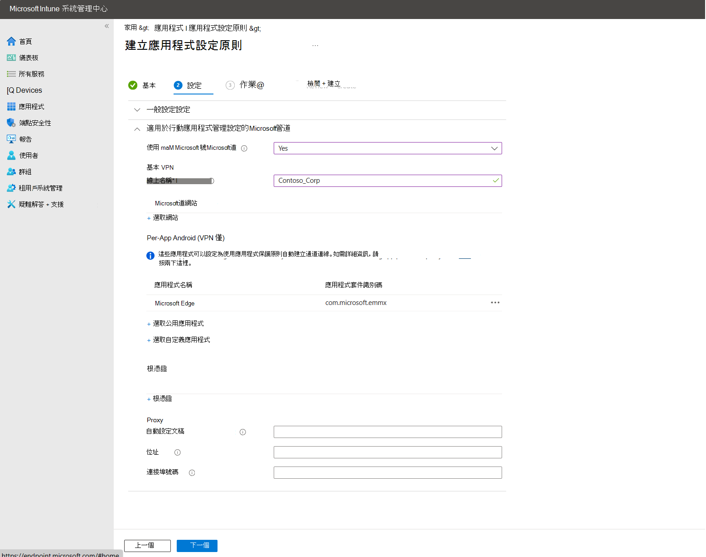Click the com.microsoft.emmx package ID cell
The image size is (706, 557).
[x=356, y=303]
